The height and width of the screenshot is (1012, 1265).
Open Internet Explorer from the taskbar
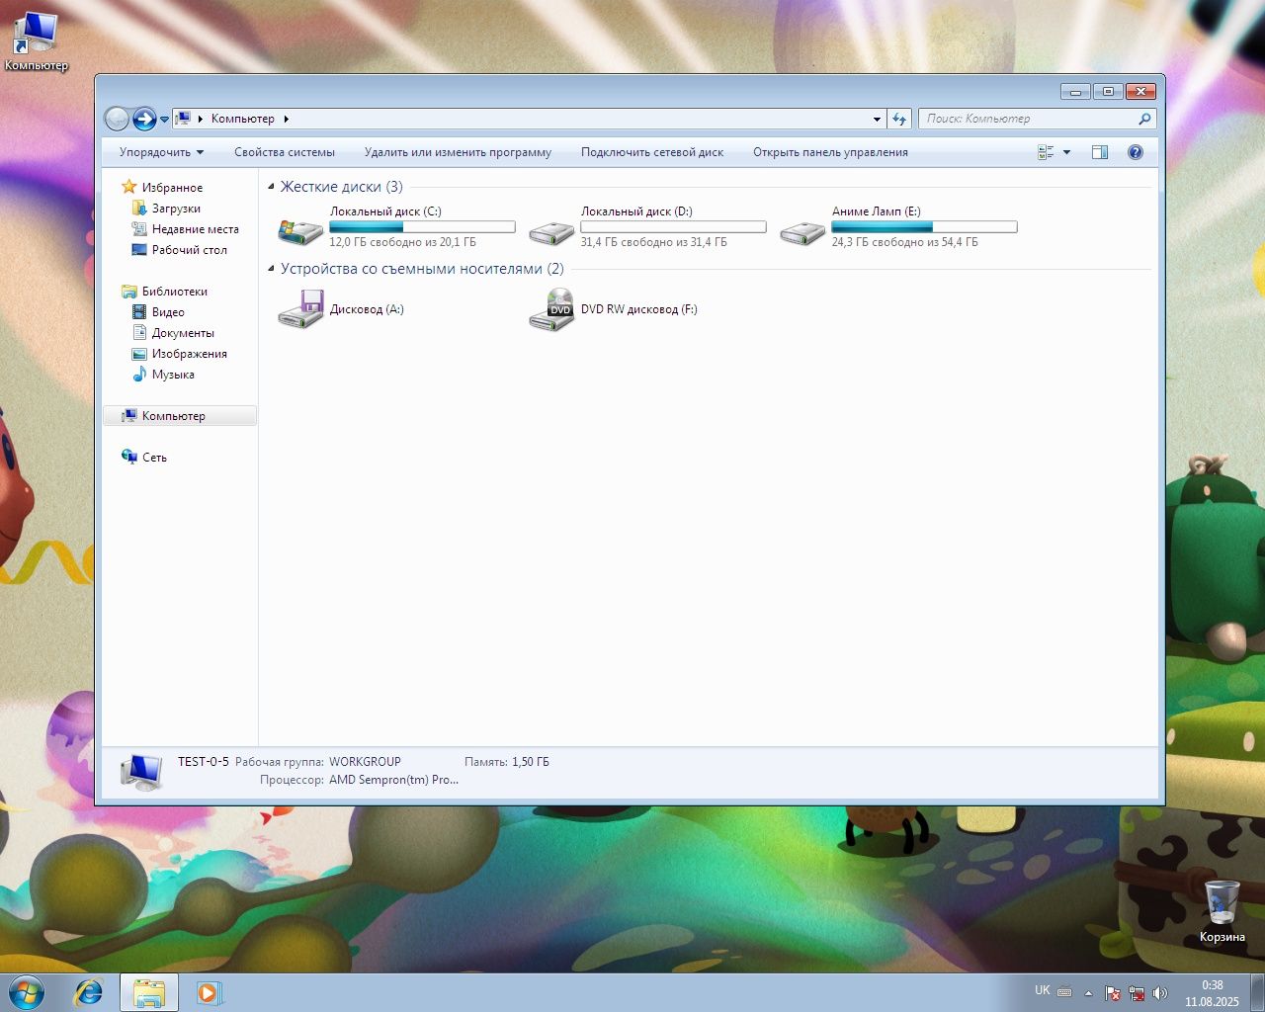[x=89, y=992]
